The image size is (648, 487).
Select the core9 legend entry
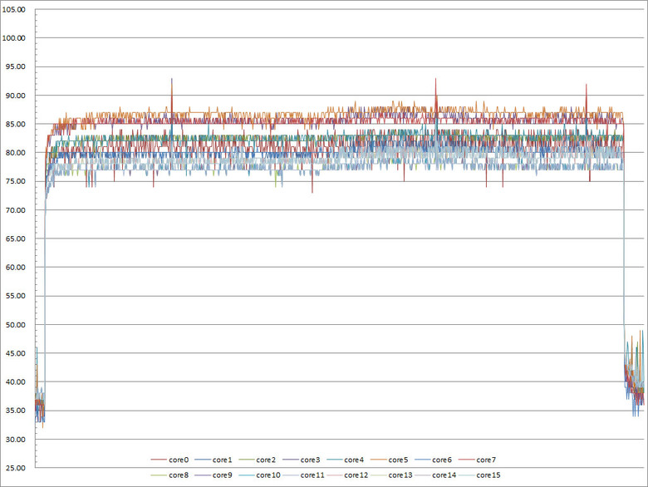click(x=214, y=475)
